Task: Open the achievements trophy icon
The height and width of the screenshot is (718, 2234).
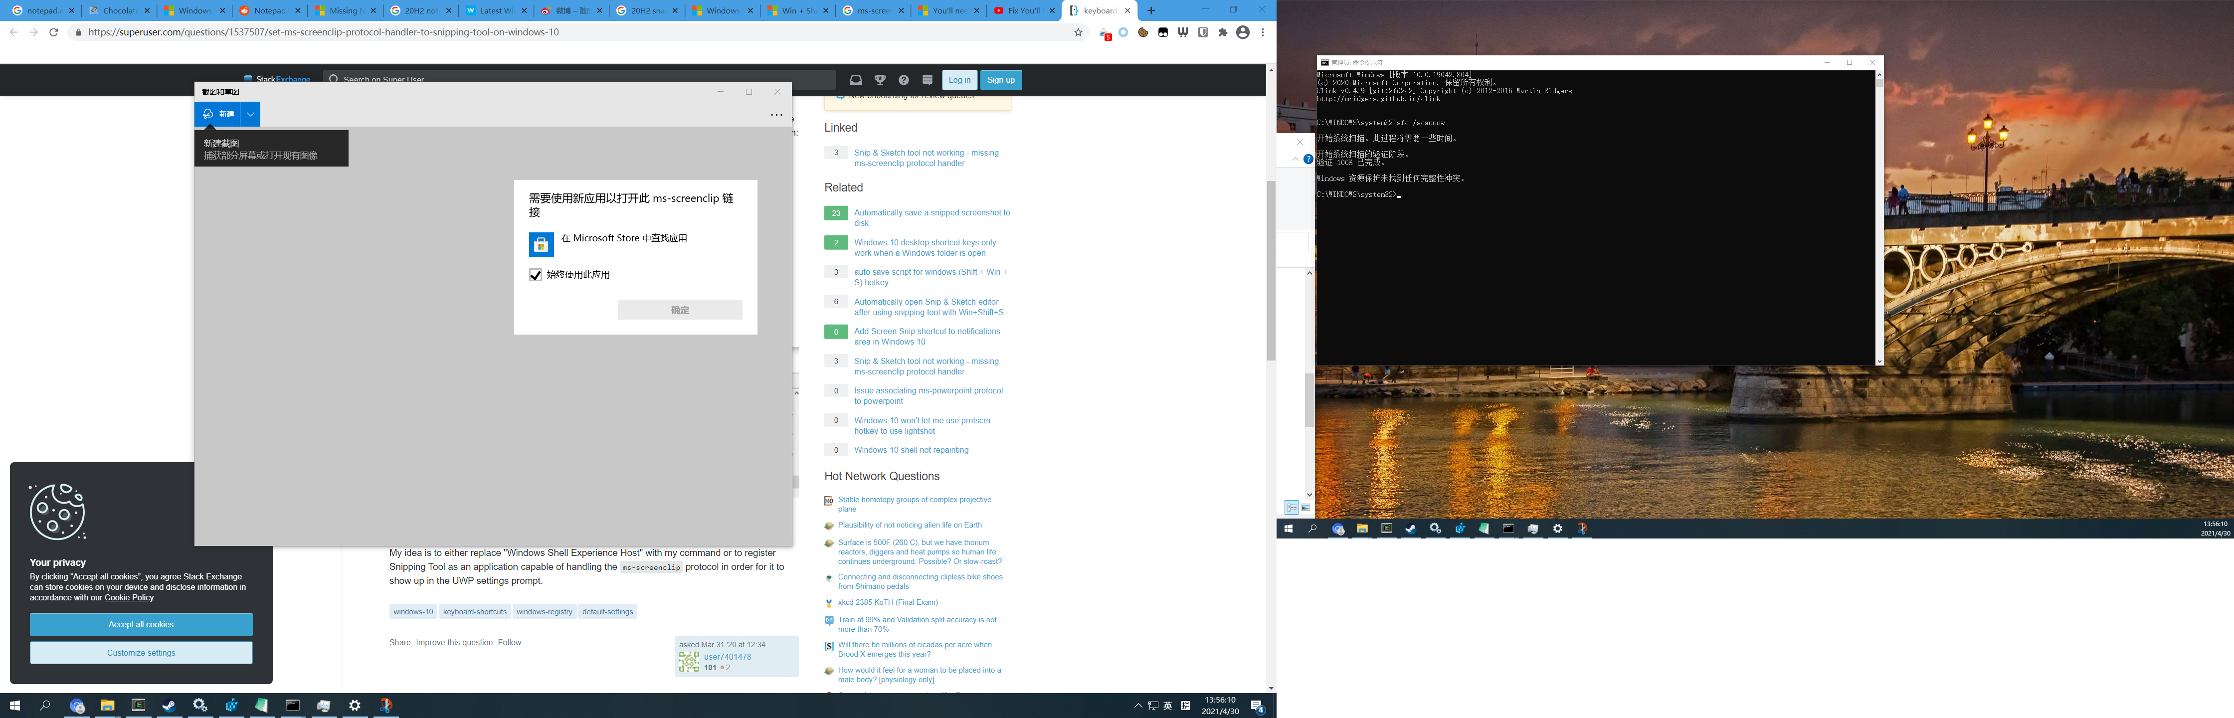Action: 879,80
